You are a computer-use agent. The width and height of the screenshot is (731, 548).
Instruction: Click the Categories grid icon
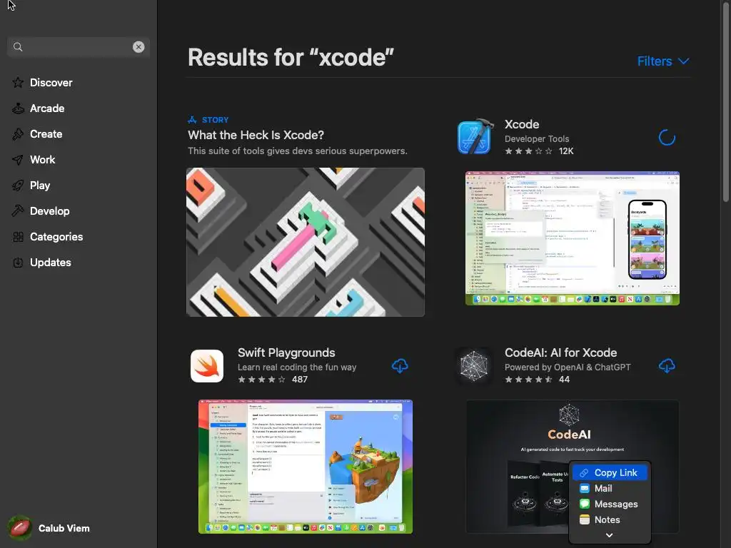coord(18,237)
